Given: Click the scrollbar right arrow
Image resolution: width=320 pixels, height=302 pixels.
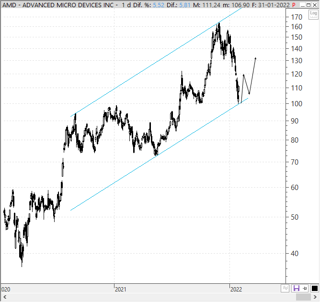Looking at the screenshot, I should pos(315,297).
